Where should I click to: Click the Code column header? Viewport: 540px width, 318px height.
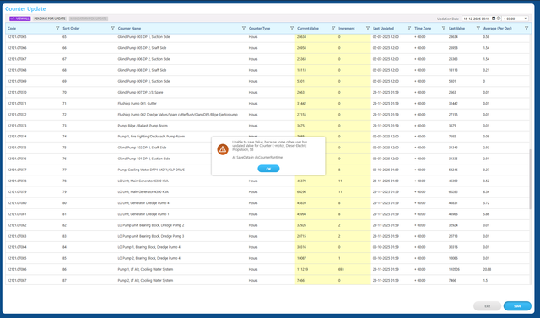click(12, 28)
